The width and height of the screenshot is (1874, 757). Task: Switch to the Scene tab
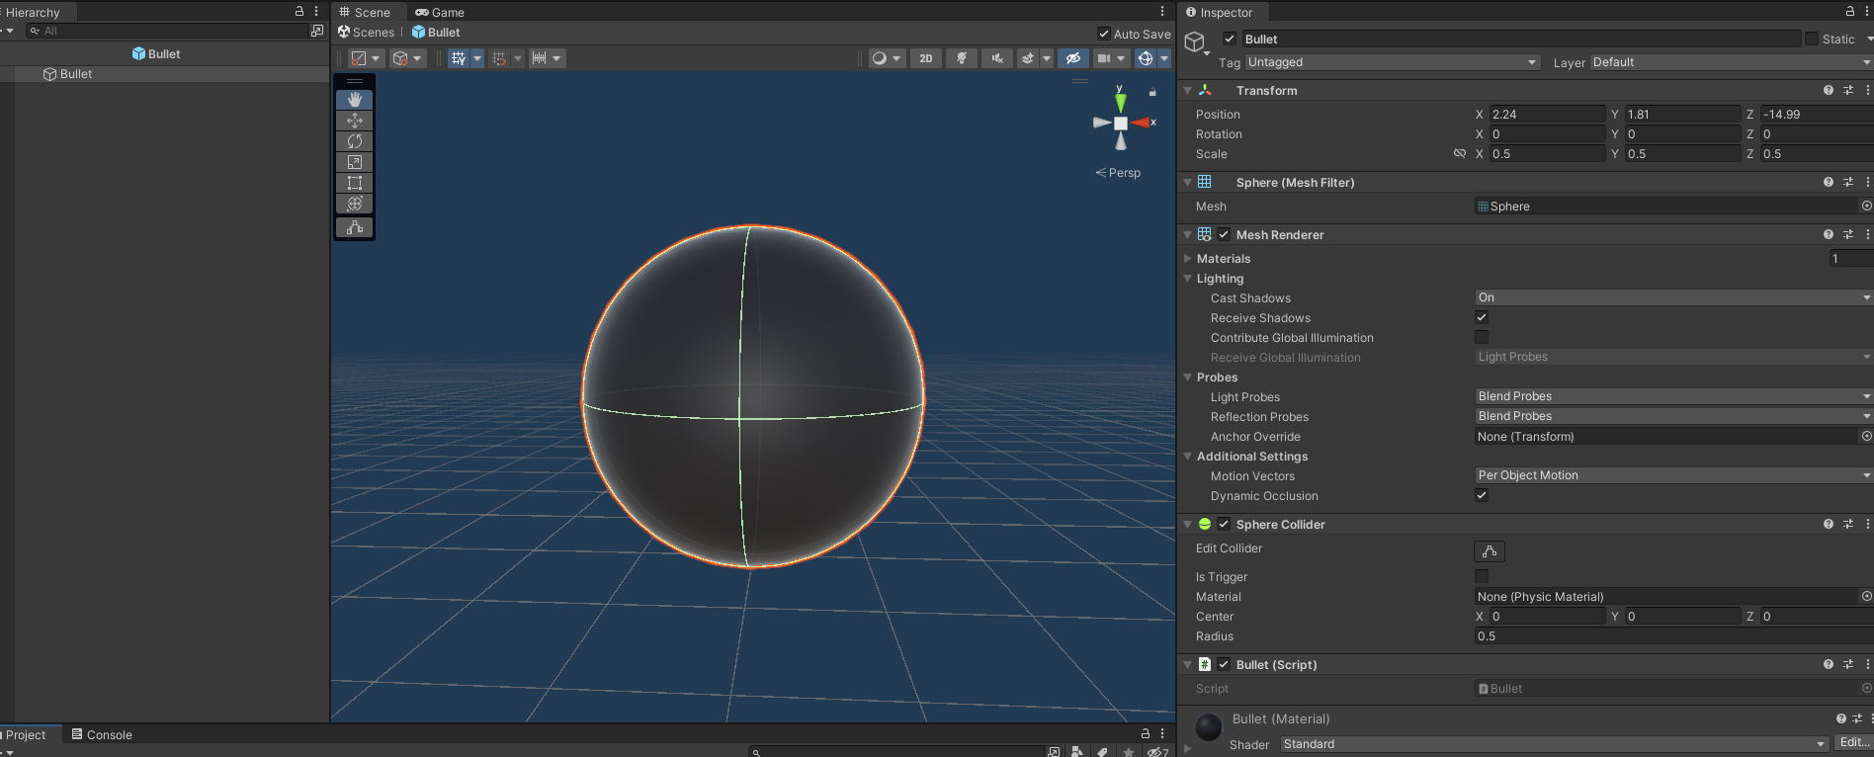tap(365, 12)
